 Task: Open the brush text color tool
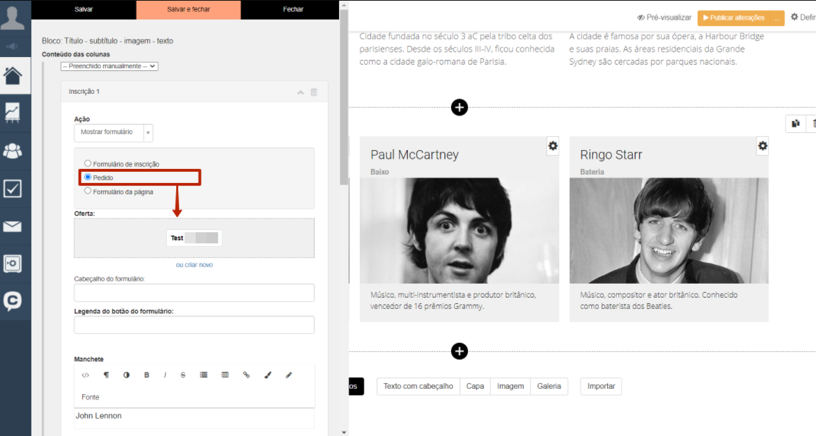click(x=267, y=375)
